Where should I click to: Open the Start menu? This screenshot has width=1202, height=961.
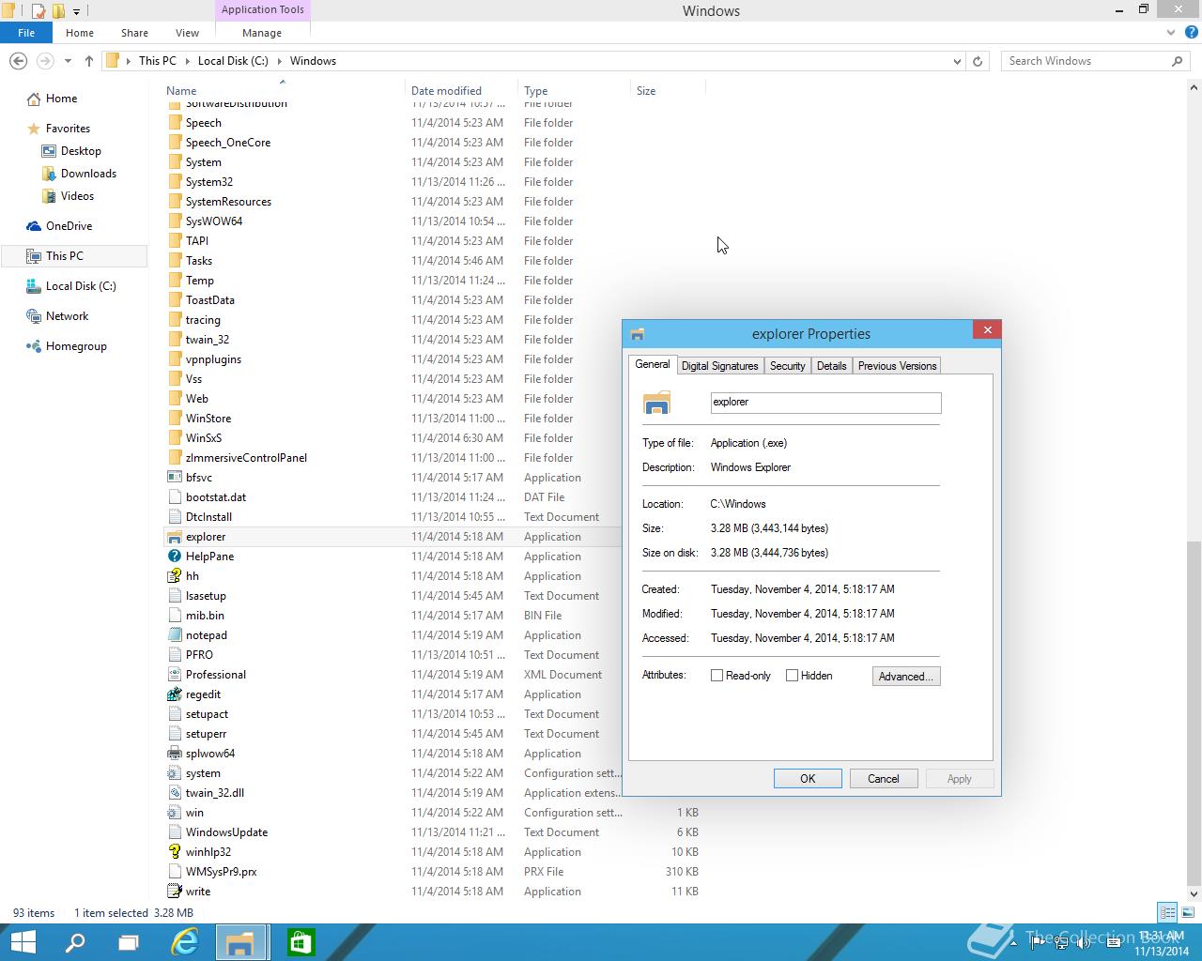click(x=23, y=942)
